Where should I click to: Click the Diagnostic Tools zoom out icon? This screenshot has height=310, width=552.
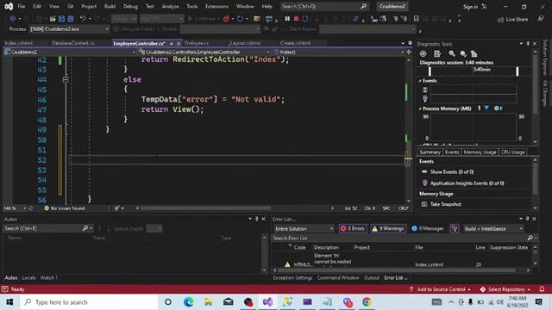[x=463, y=53]
